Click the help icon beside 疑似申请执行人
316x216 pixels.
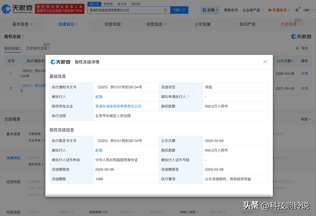click(x=188, y=97)
